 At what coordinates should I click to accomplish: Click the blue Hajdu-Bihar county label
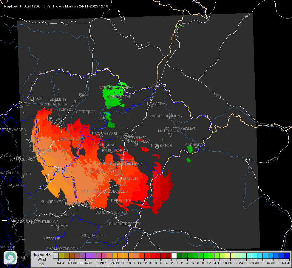(x=75, y=188)
